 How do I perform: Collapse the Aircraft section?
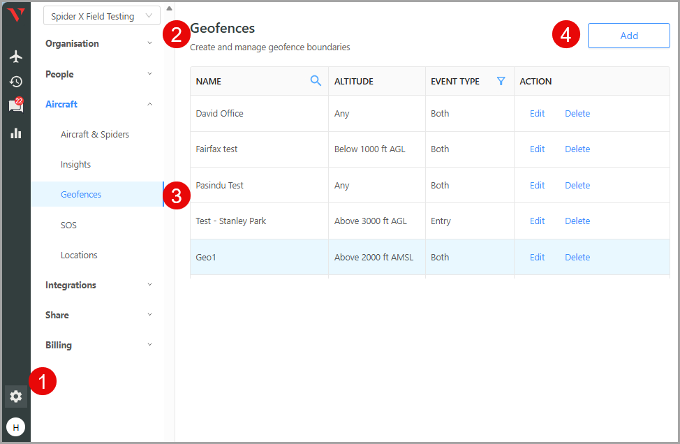[x=99, y=104]
